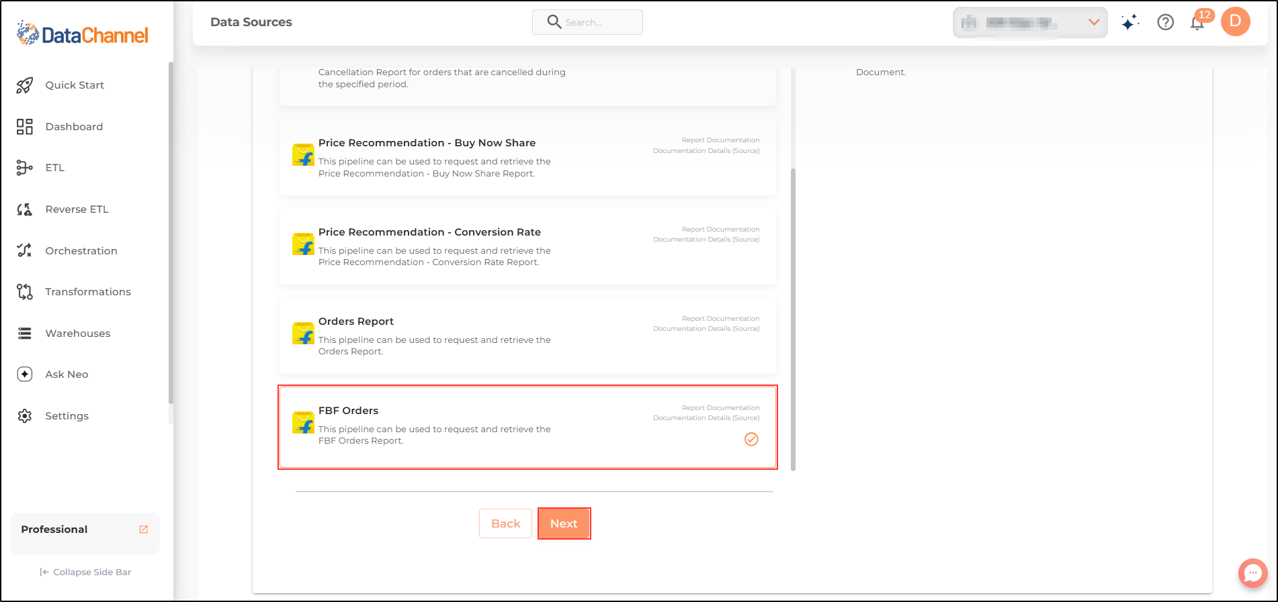Select the Orders Report pipeline
The height and width of the screenshot is (602, 1278).
527,336
